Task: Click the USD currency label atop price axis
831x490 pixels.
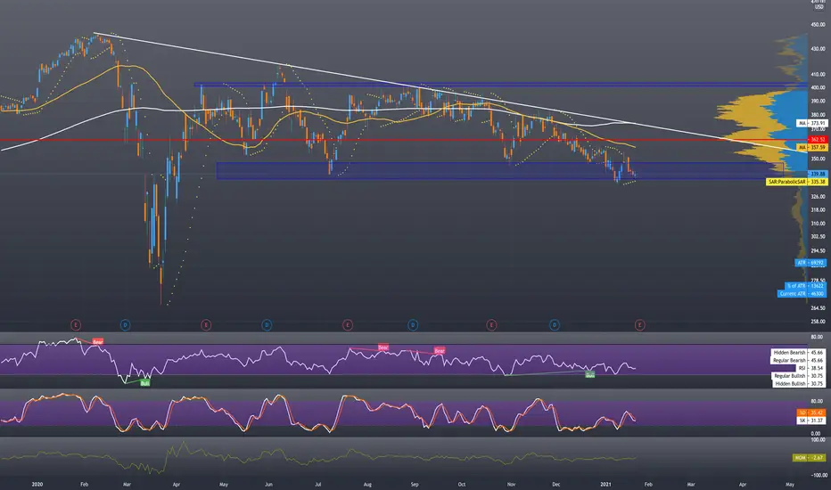Action: click(x=819, y=7)
